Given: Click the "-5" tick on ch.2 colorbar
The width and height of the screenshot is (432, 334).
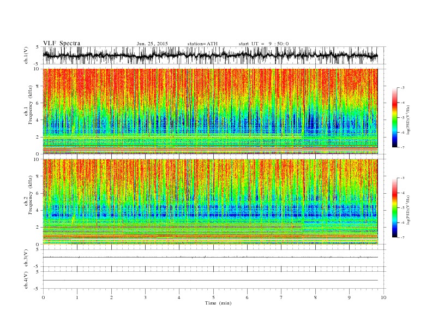Looking at the screenshot, I should click(403, 208).
